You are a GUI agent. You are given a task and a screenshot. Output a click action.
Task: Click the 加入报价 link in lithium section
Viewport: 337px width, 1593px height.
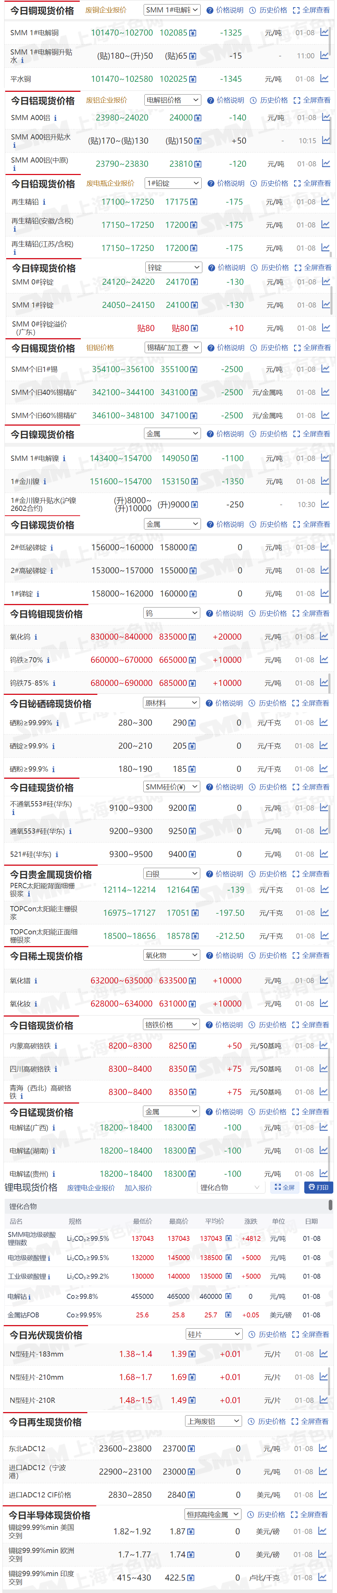click(x=138, y=1188)
